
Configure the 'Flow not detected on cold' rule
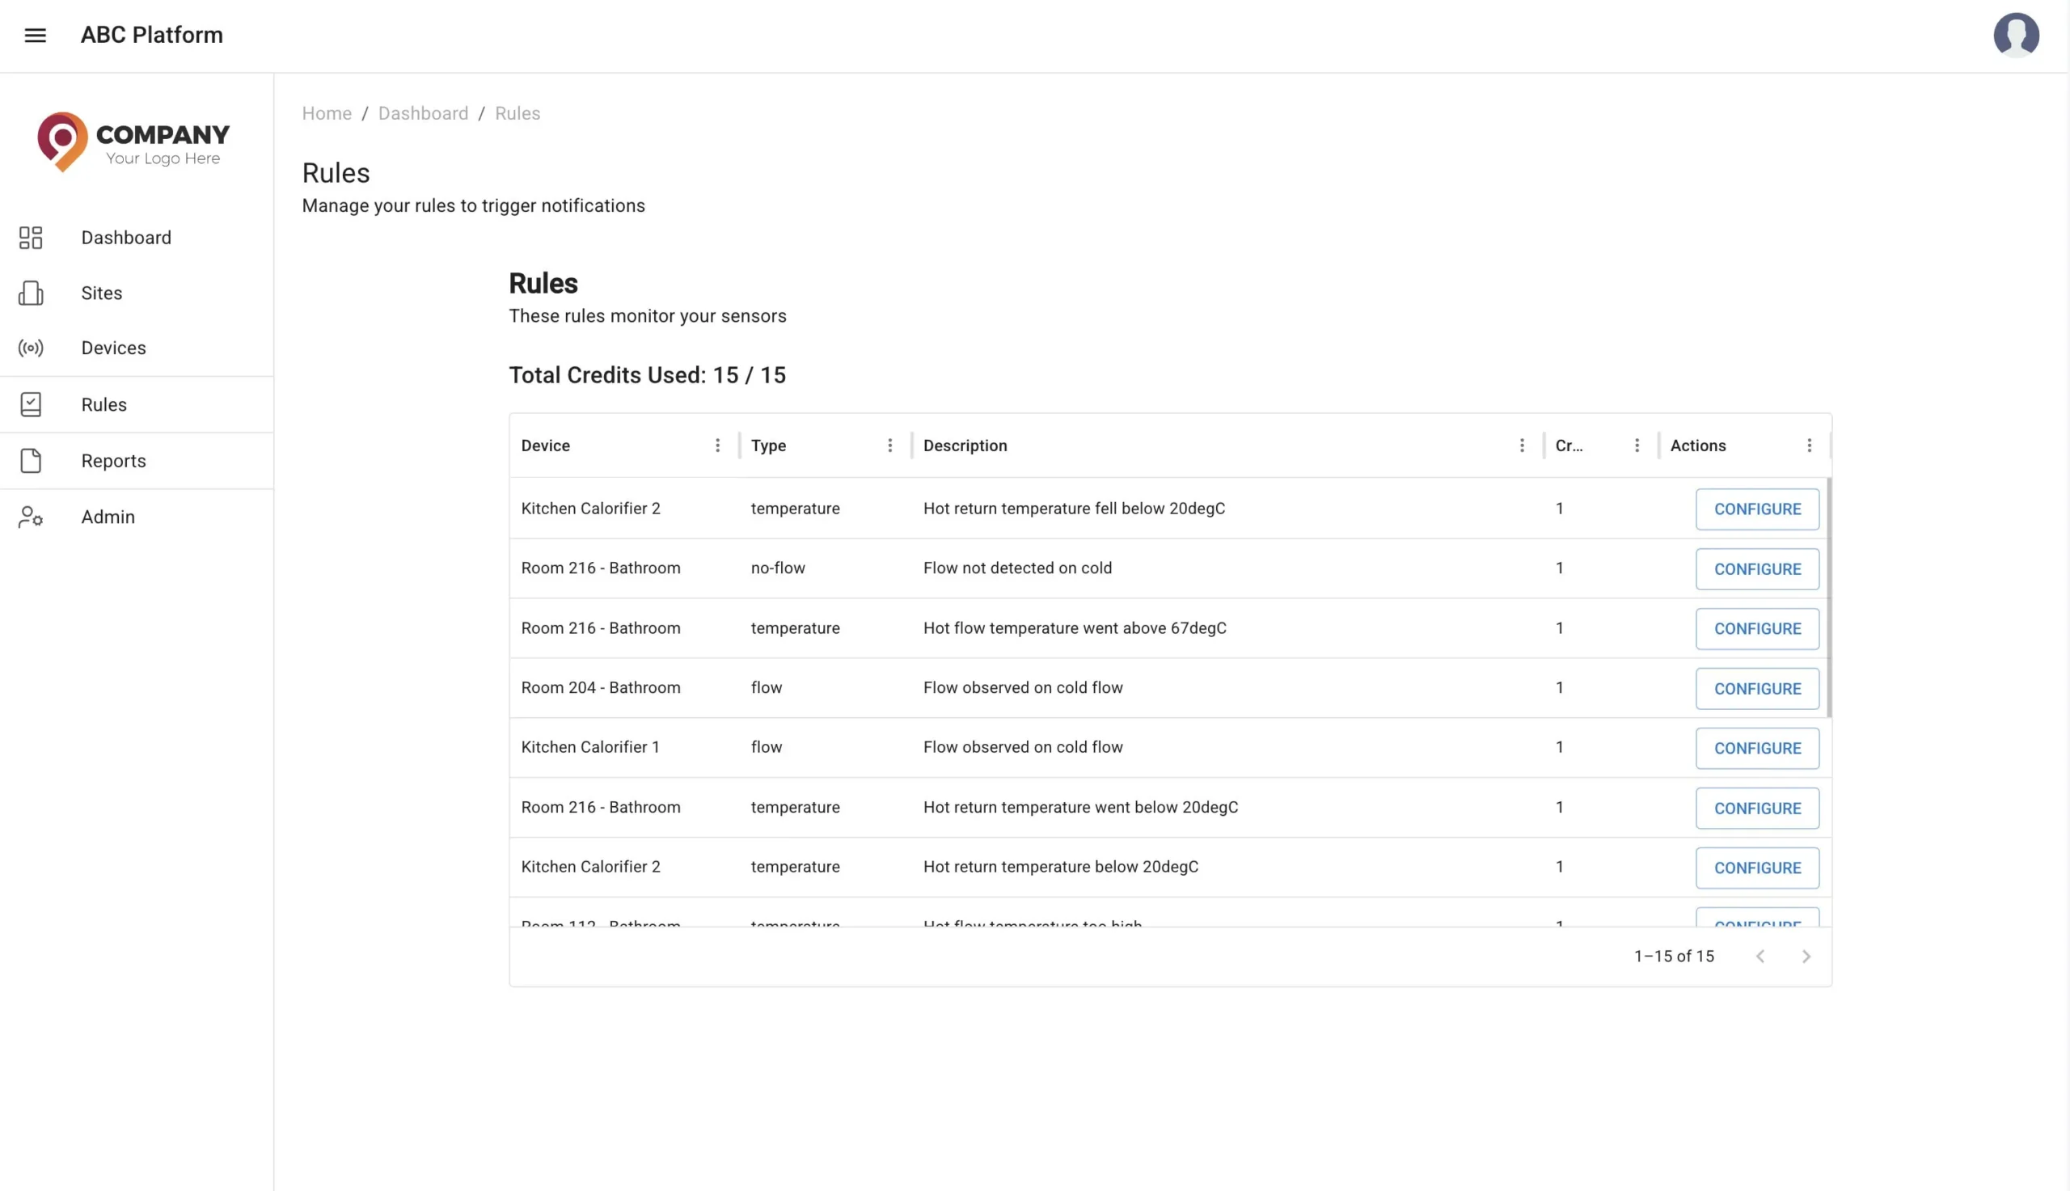click(1757, 568)
